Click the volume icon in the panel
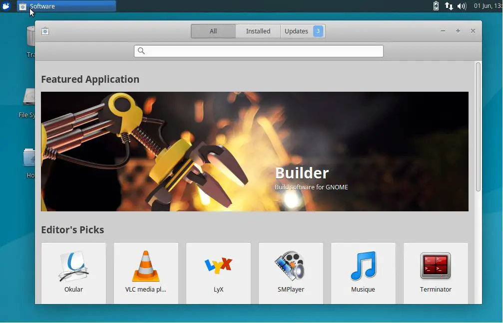This screenshot has height=323, width=503. (462, 6)
